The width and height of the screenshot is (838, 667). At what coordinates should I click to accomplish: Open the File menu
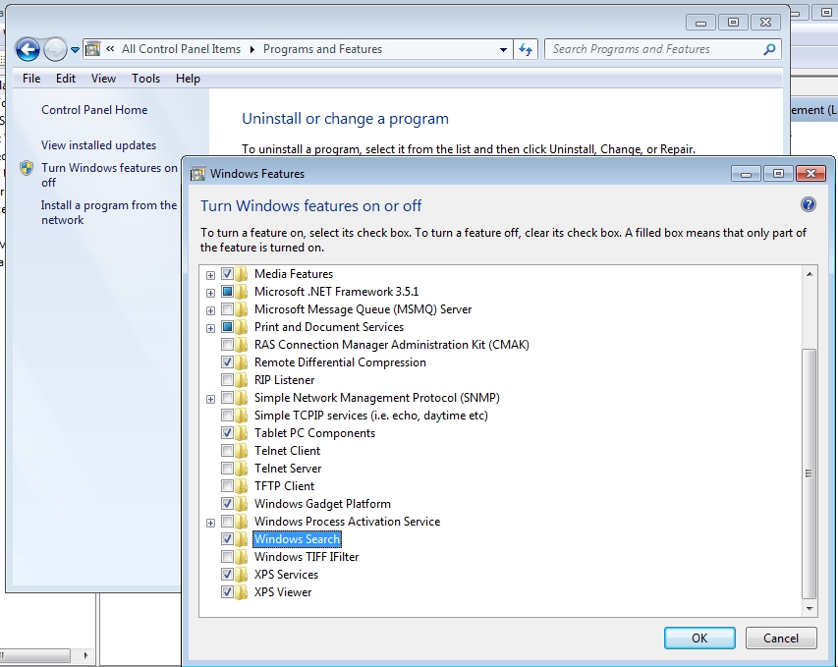tap(31, 79)
